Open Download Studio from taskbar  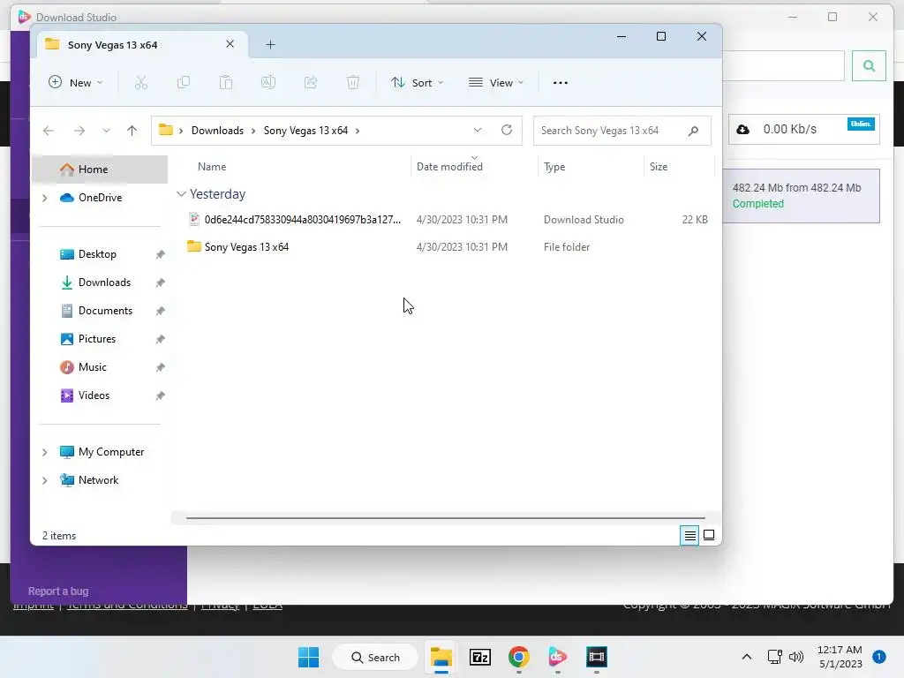(x=558, y=657)
